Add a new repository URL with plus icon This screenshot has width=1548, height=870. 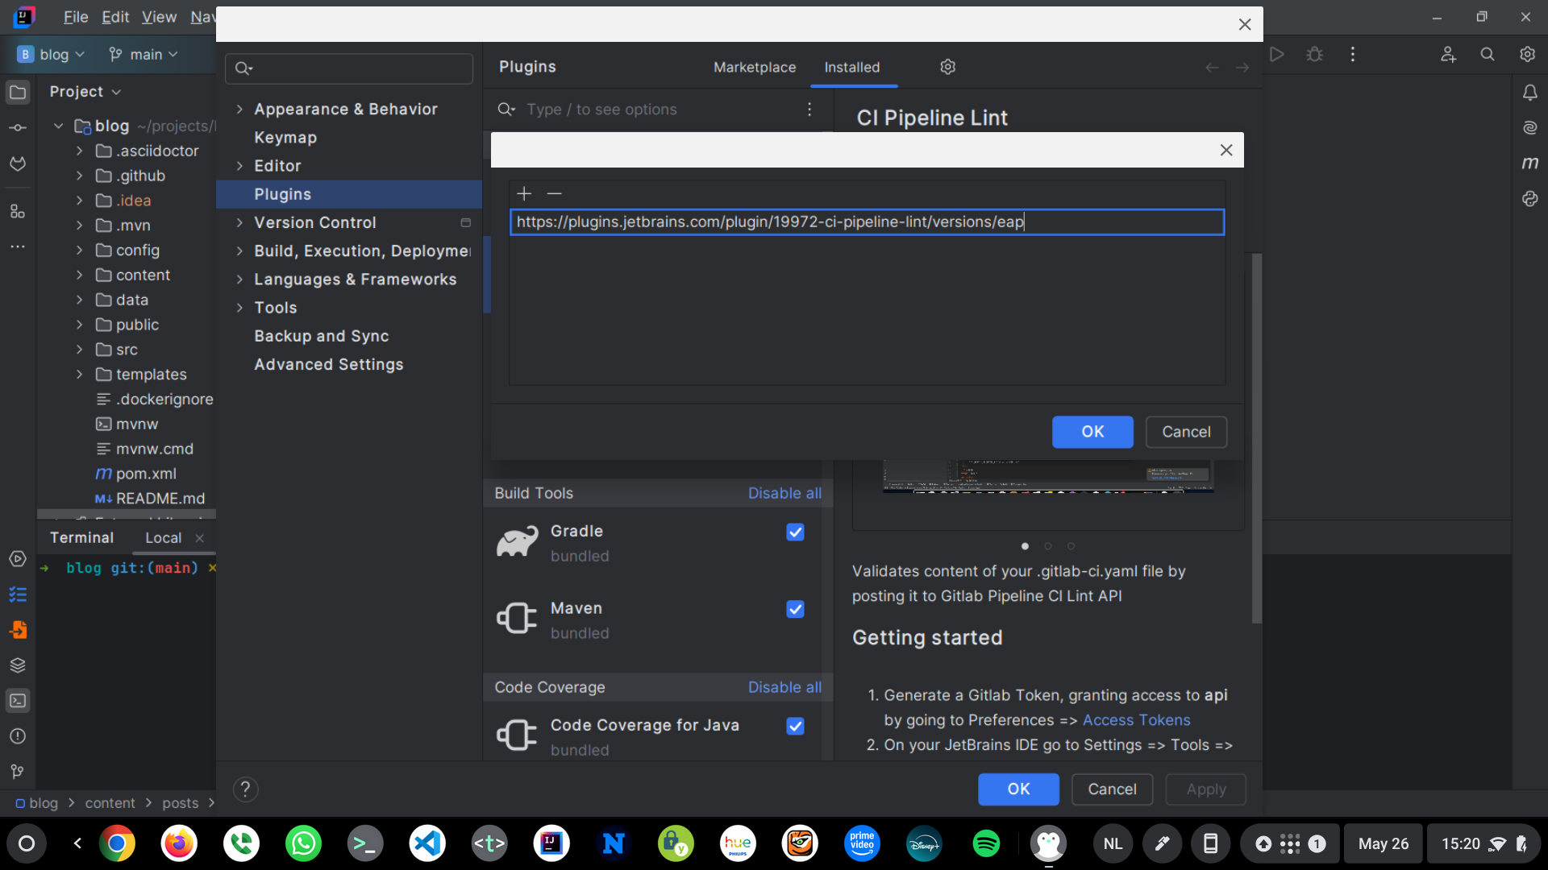(x=524, y=193)
